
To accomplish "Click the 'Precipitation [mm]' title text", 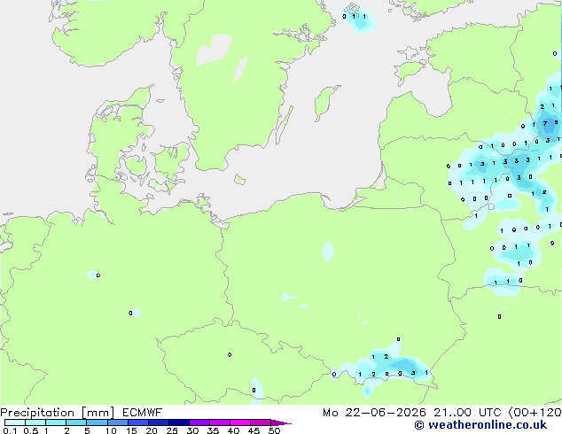I will (58, 413).
